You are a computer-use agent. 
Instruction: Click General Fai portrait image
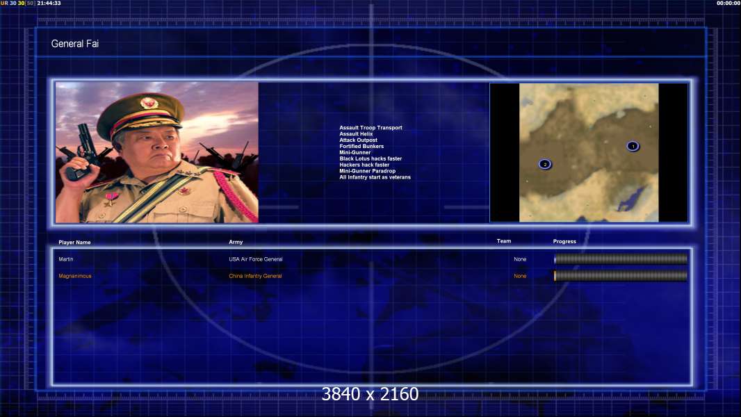[157, 152]
